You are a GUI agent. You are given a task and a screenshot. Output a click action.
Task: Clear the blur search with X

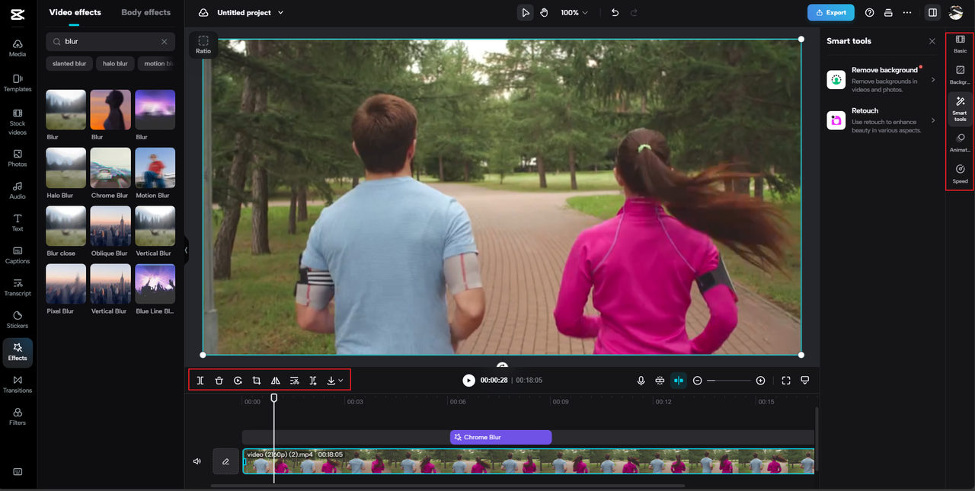(164, 42)
